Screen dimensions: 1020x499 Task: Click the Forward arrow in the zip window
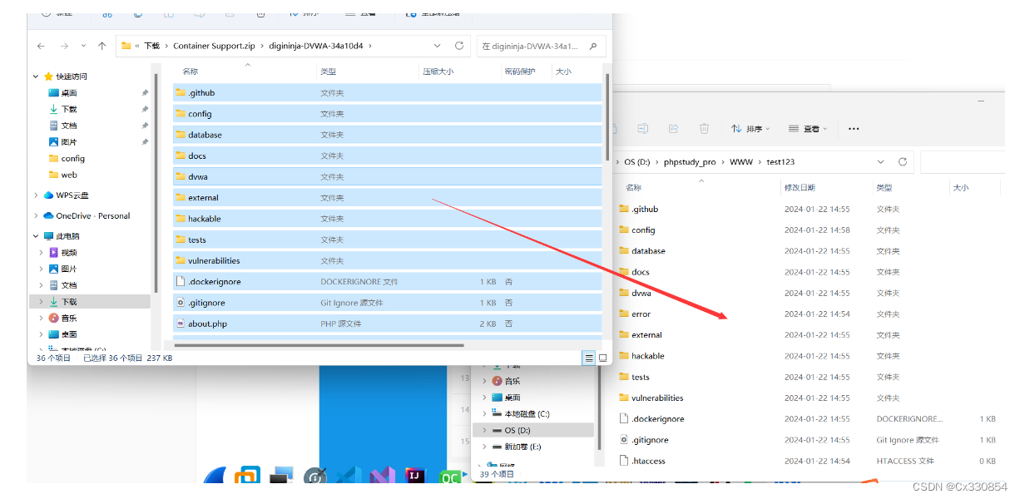coord(64,46)
